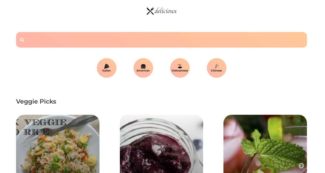Click the American category label
This screenshot has height=173, width=325.
(x=143, y=71)
